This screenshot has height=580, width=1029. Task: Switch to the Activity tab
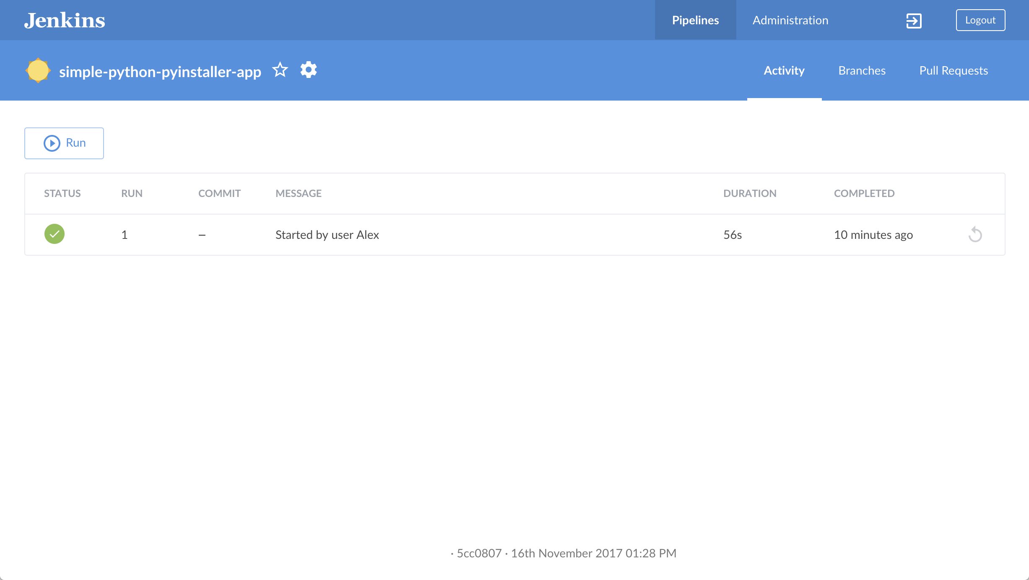coord(784,70)
